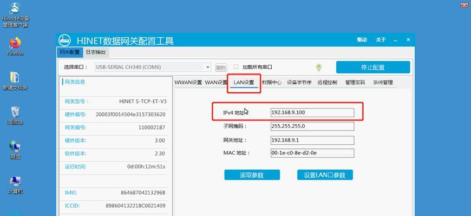Click the 运行时间 label

pos(76,166)
